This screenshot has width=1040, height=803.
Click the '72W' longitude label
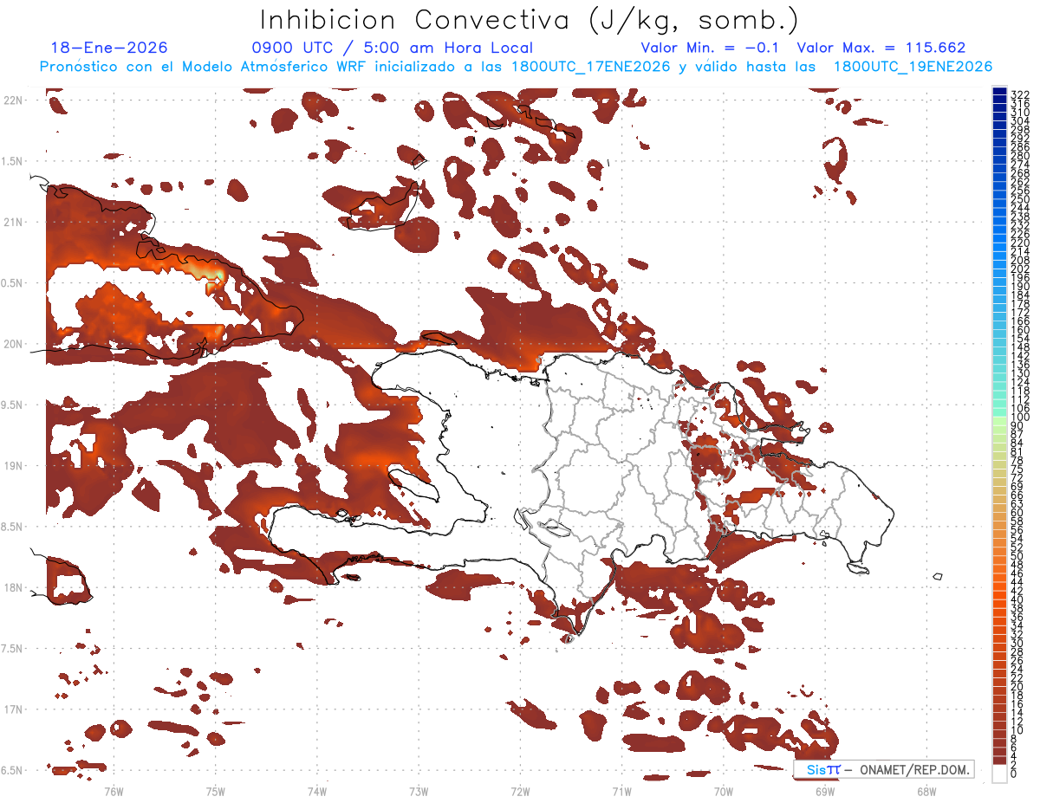click(x=520, y=791)
